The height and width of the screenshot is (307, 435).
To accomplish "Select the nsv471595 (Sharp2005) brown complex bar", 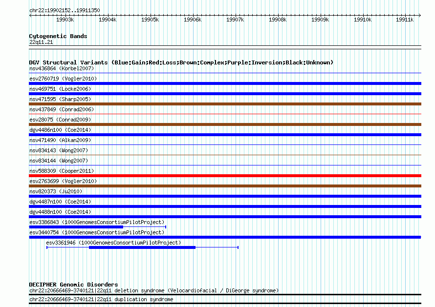I will (225, 104).
